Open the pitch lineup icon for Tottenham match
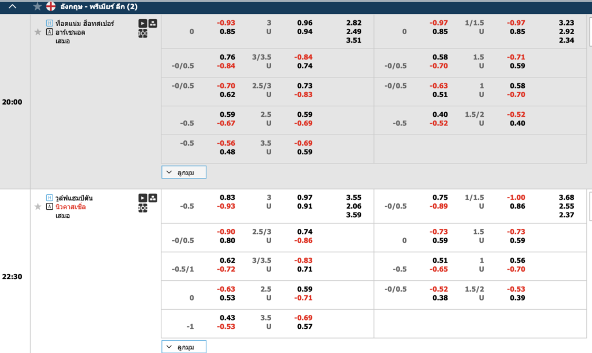 click(143, 34)
